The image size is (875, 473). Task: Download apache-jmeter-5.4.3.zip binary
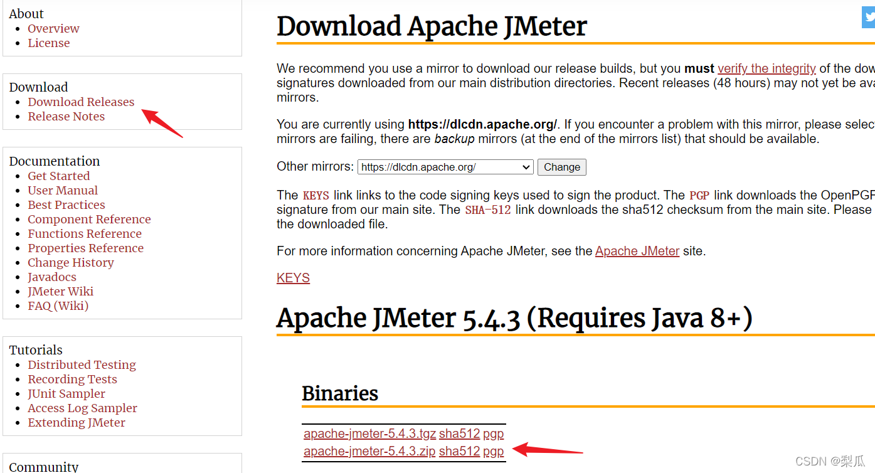tap(369, 451)
